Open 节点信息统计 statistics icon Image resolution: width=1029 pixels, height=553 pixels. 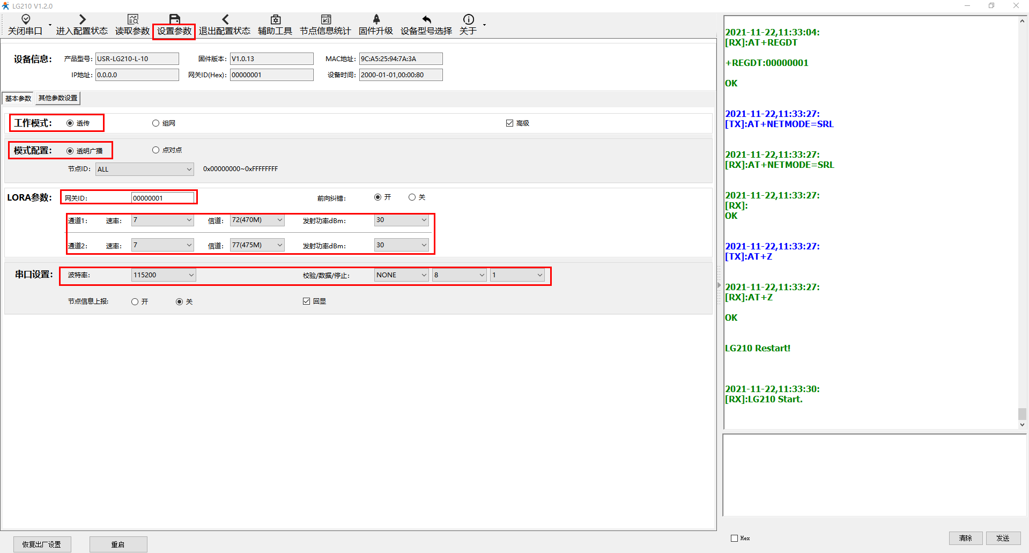(325, 20)
